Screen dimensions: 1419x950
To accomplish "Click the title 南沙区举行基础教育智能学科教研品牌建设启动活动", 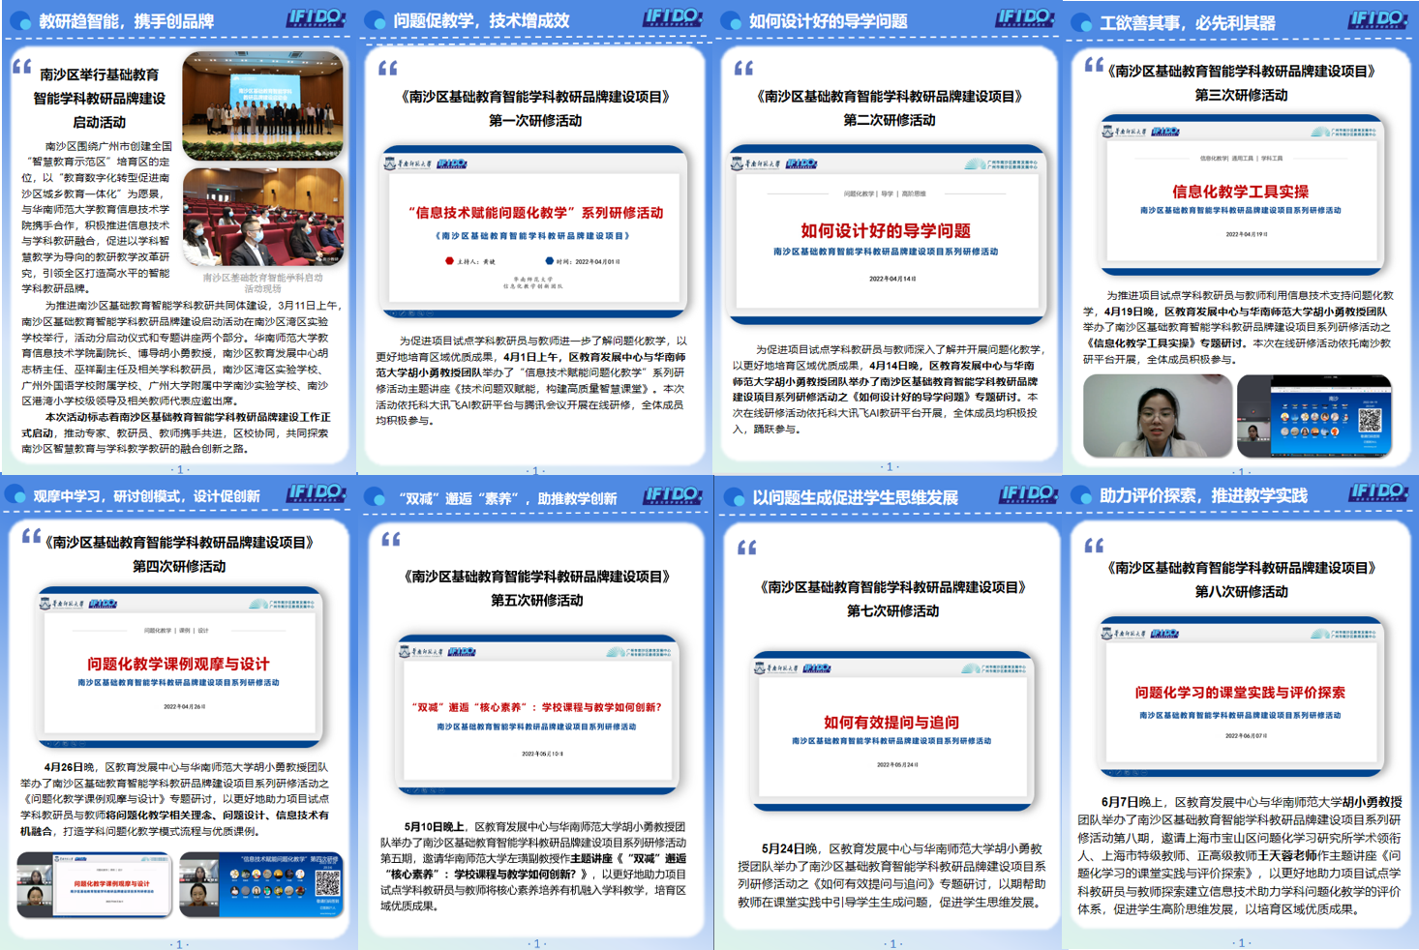I will coord(100,98).
